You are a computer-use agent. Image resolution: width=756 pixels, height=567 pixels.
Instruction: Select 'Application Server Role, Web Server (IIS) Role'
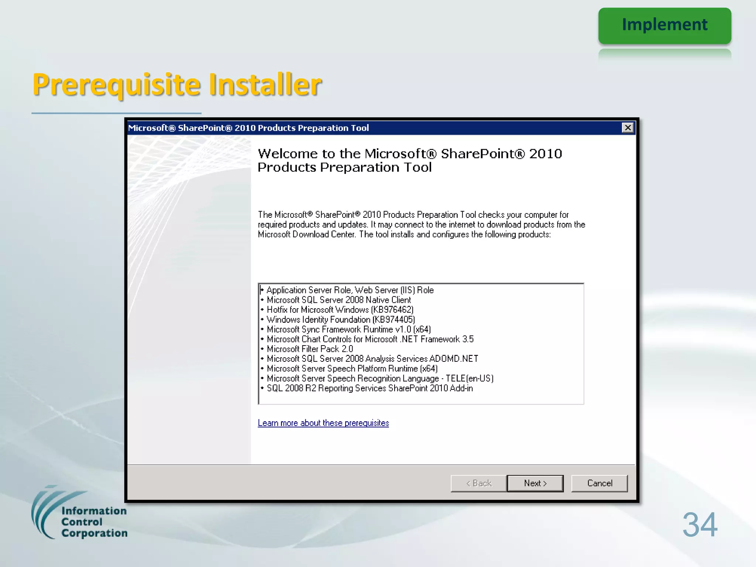pos(350,290)
